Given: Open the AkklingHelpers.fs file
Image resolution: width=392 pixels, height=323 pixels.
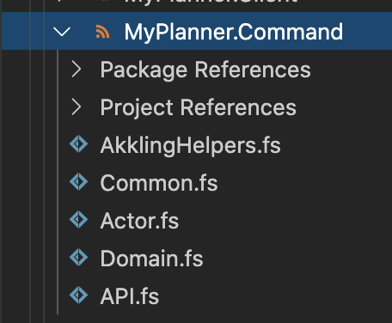Looking at the screenshot, I should (191, 145).
